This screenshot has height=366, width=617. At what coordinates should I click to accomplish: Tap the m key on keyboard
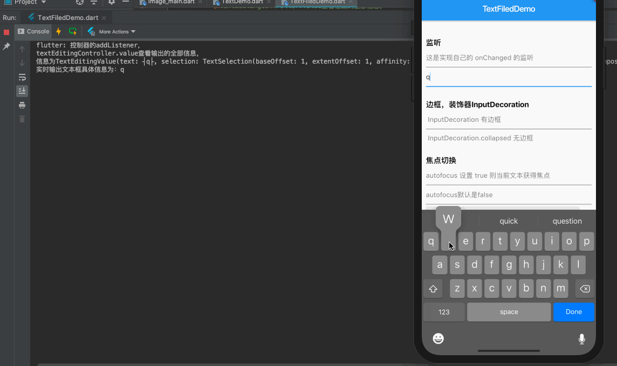561,288
